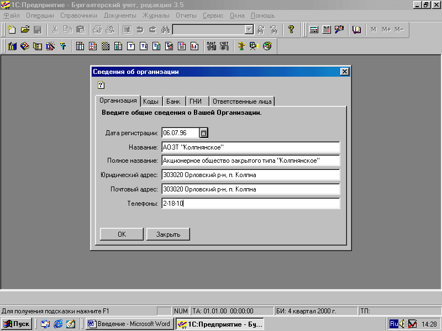Click the yellow question mark help icon
This screenshot has height=331, width=442.
coord(291,30)
